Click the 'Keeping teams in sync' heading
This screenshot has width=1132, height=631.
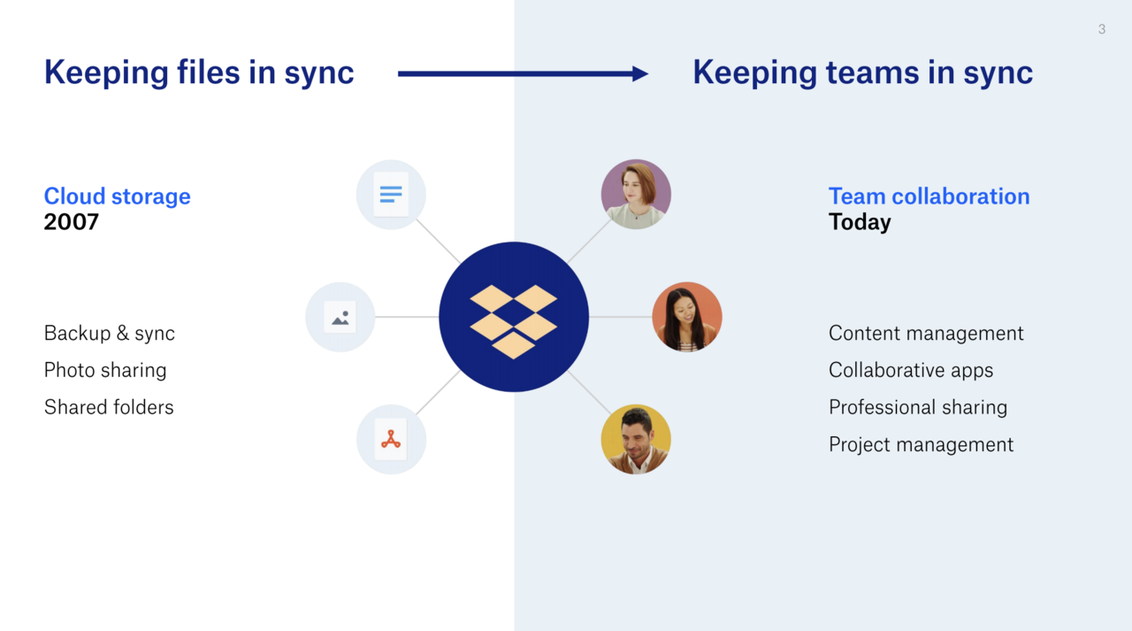(x=862, y=73)
